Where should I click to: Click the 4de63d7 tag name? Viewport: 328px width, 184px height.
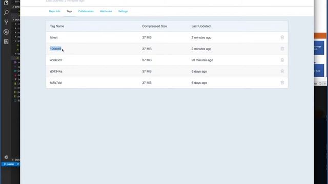[56, 60]
